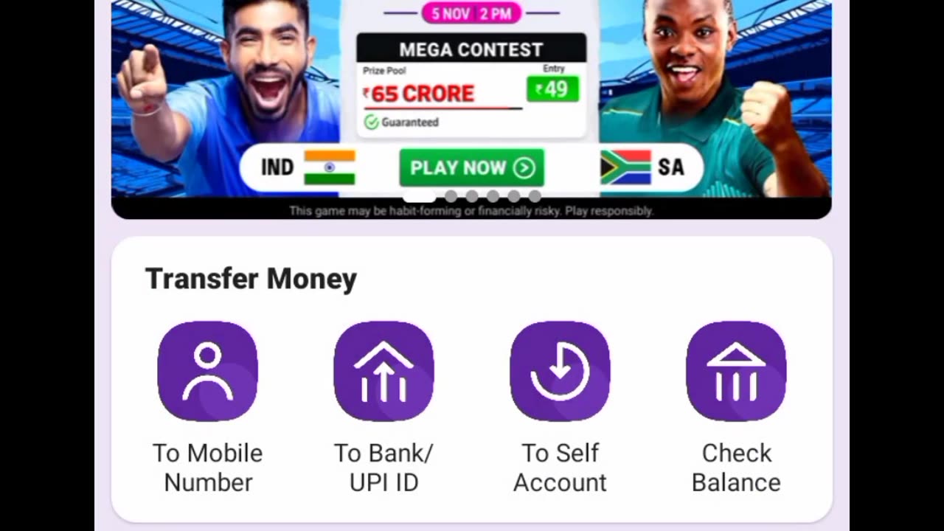Image resolution: width=944 pixels, height=531 pixels.
Task: Click the 5 NOV 2 PM date pill
Action: (471, 13)
